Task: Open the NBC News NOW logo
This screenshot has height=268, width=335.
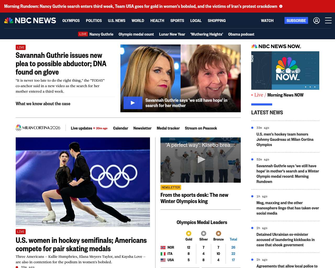Action: point(276,46)
